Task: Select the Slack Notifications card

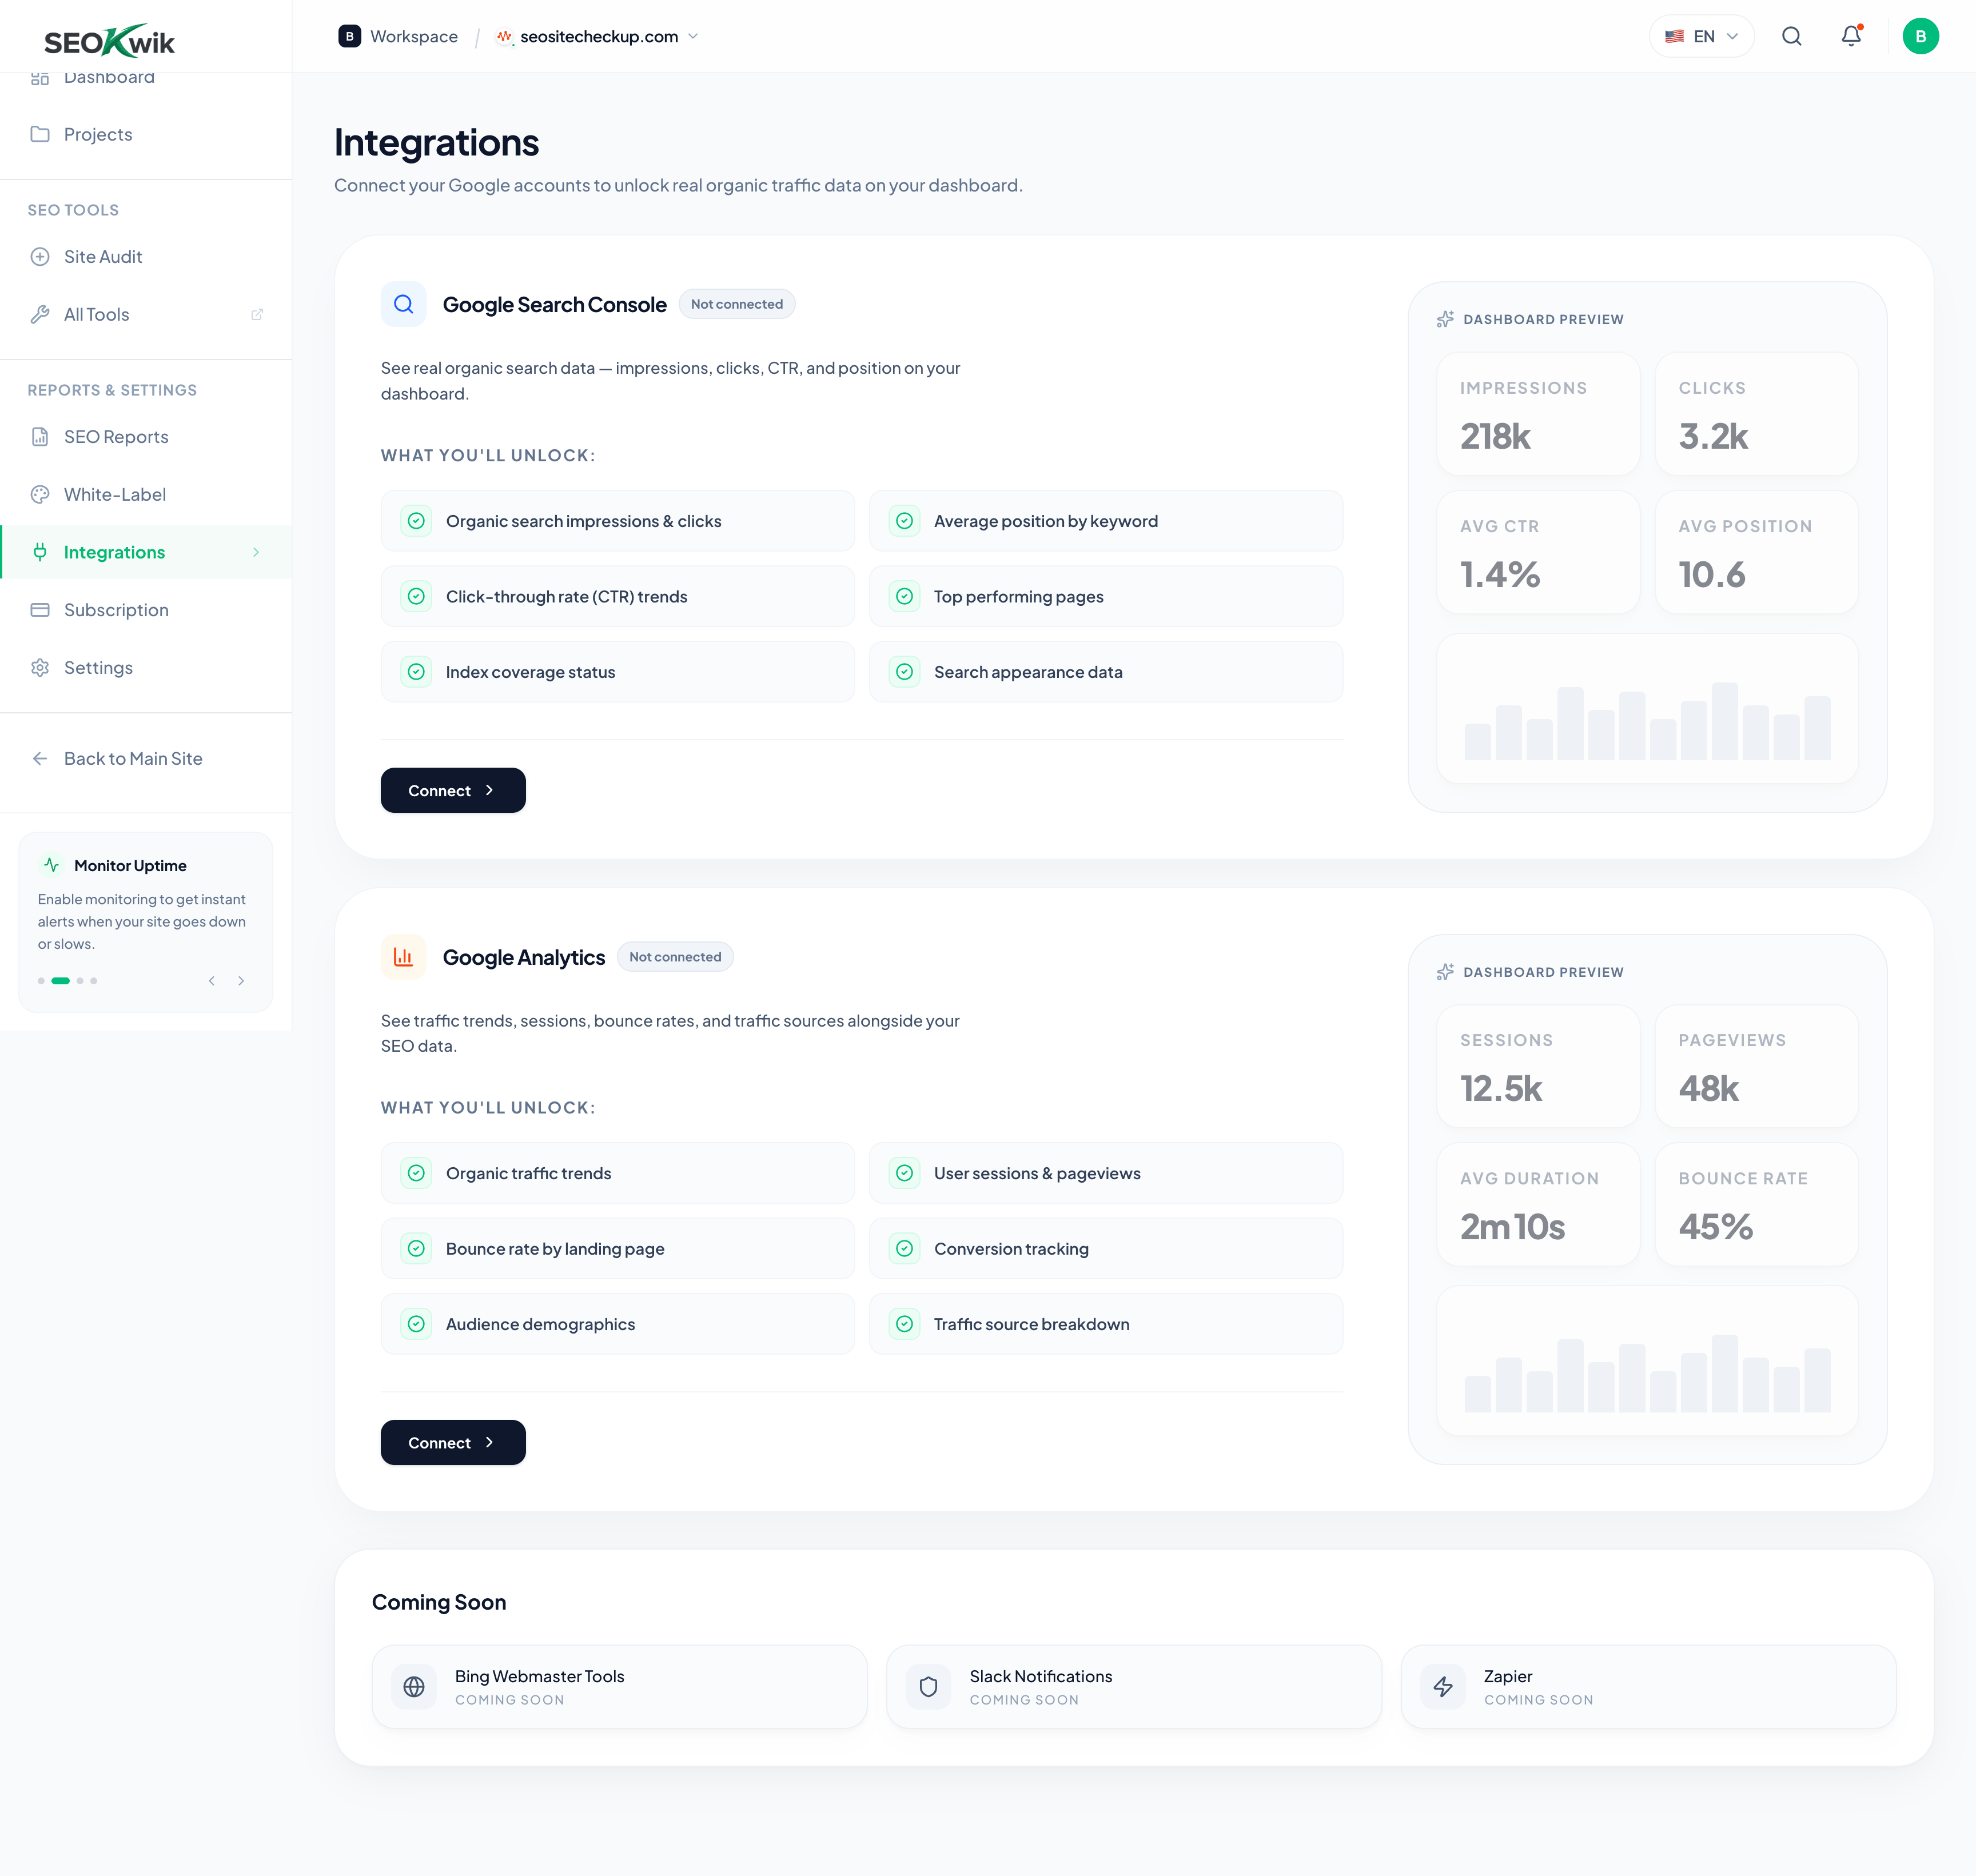Action: tap(1134, 1687)
